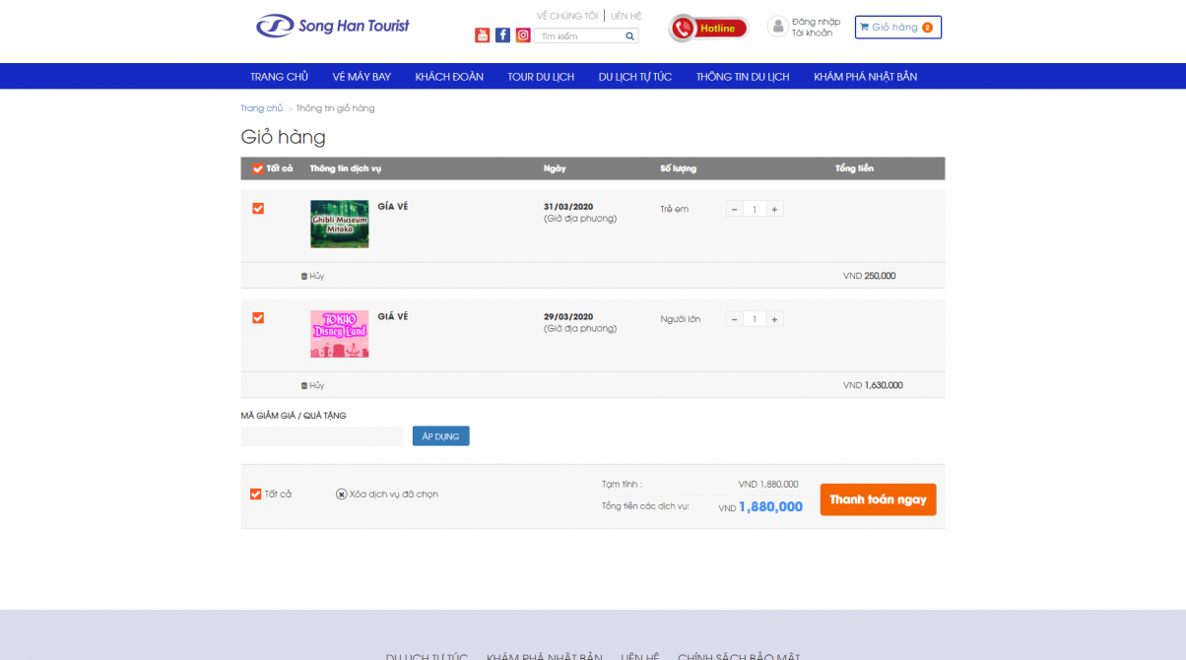Click the Hotline phone icon
The image size is (1186, 660).
click(684, 29)
